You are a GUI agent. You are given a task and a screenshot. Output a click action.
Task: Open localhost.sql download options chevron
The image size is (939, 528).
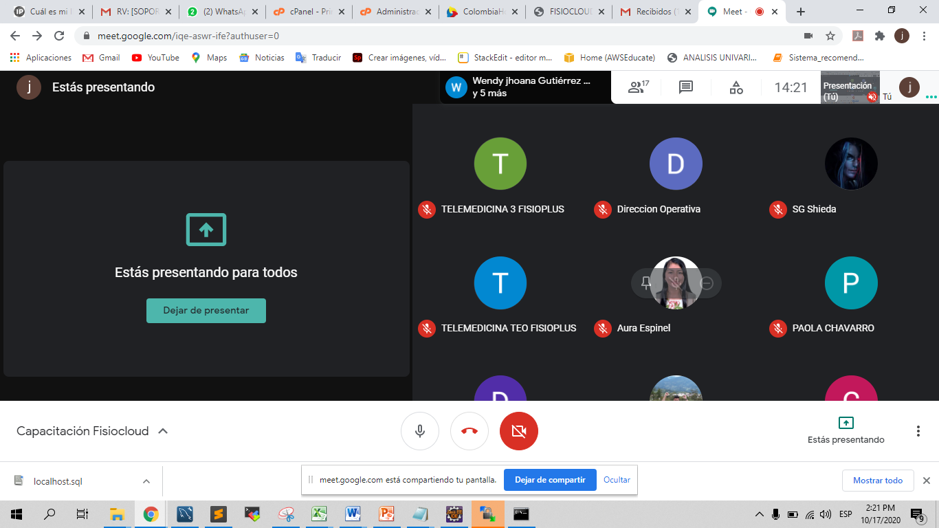(x=146, y=481)
